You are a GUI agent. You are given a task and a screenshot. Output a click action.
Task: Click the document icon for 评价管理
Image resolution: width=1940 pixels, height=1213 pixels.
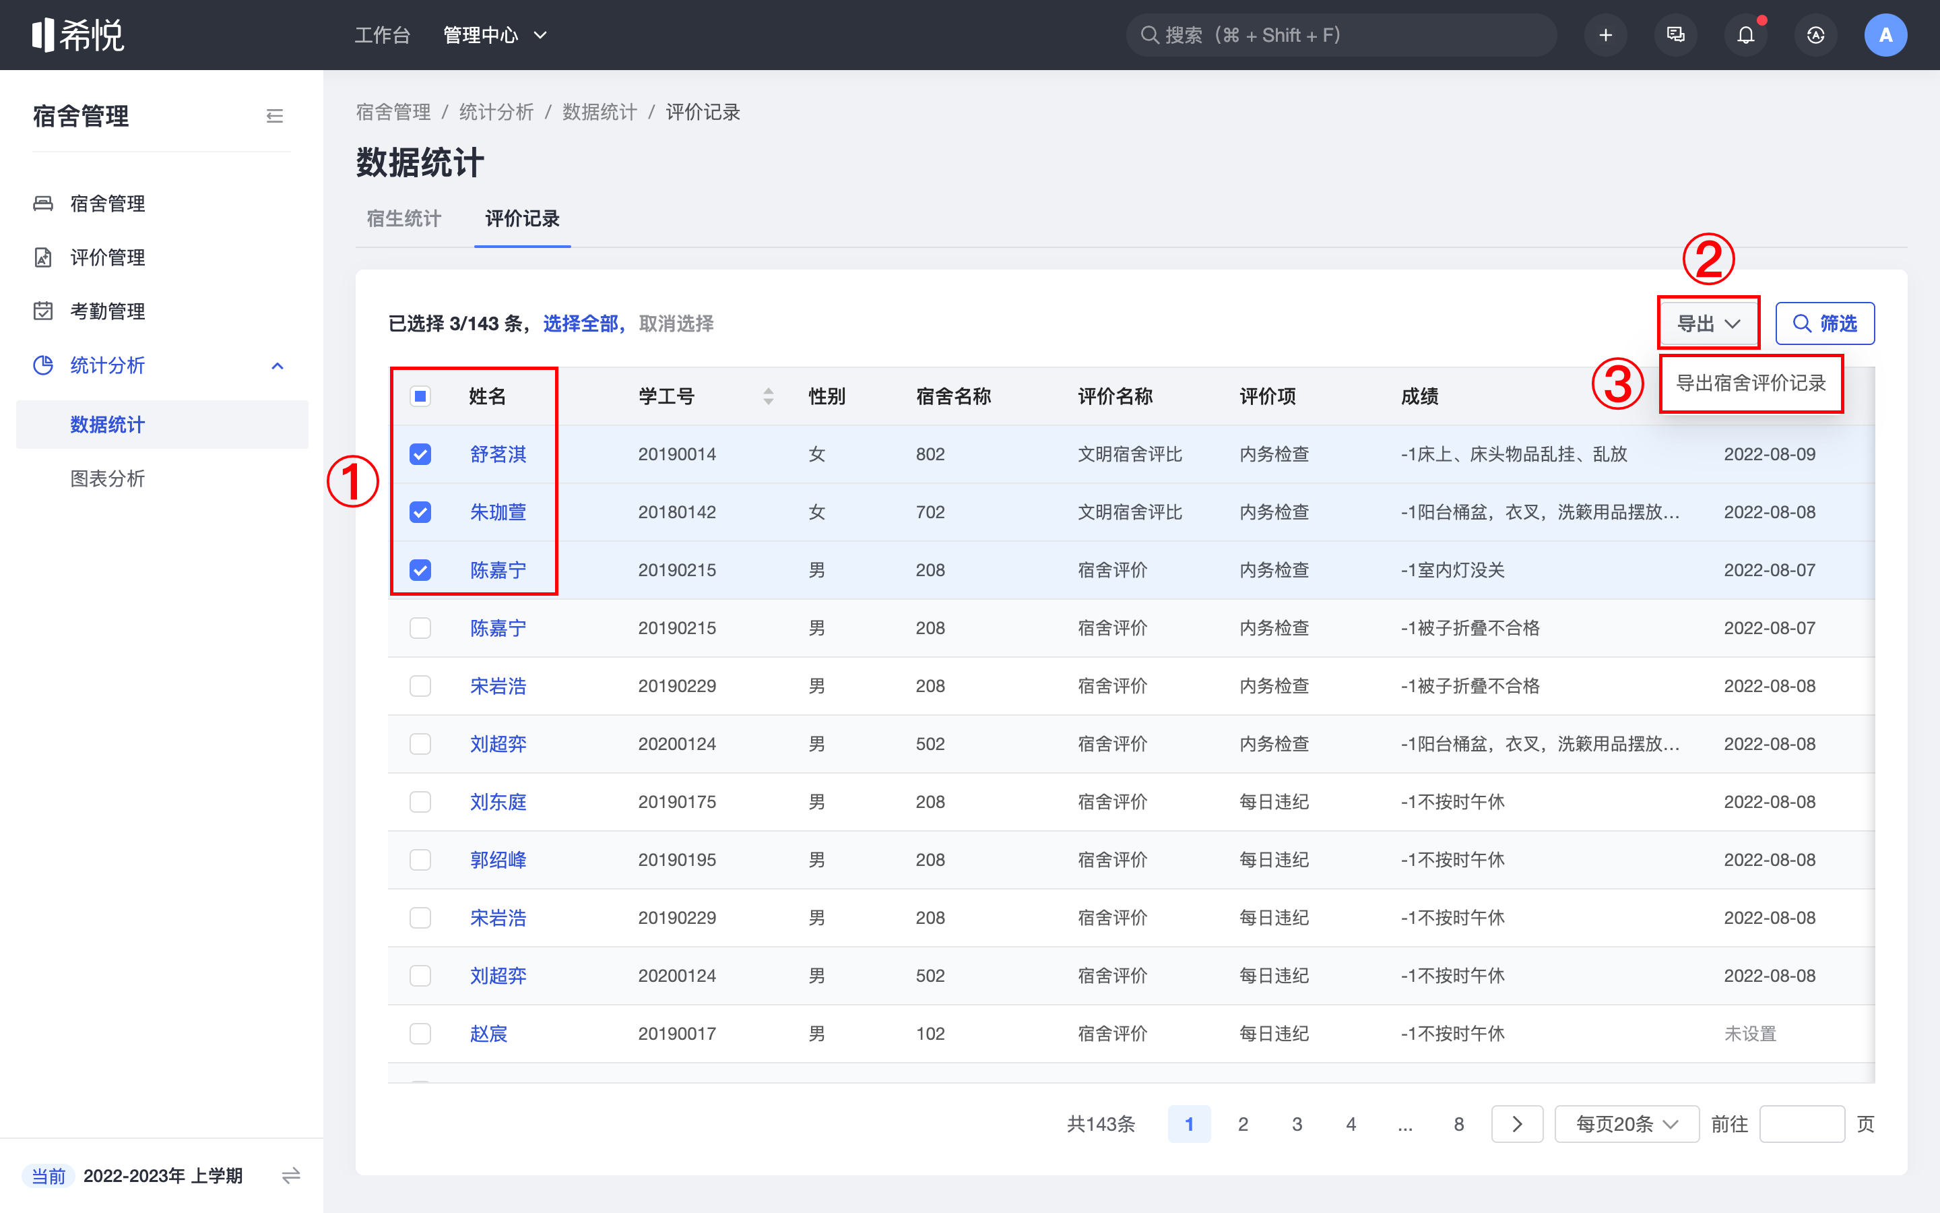pos(43,257)
